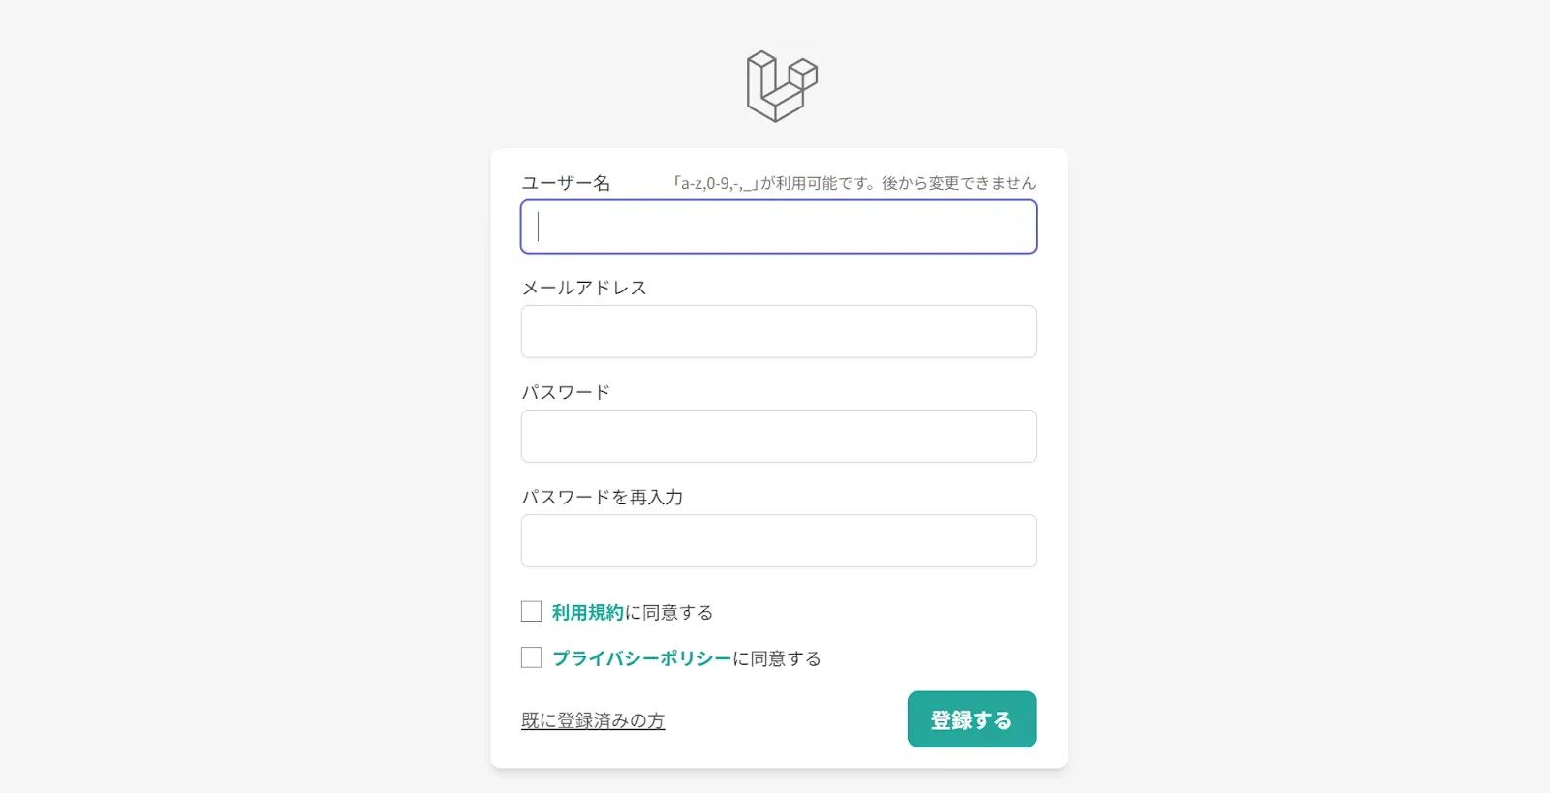Image resolution: width=1550 pixels, height=793 pixels.
Task: Click the メールアドレス input field
Action: pyautogui.click(x=778, y=331)
